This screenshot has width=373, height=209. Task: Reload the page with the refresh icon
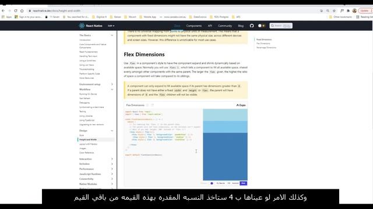[x=16, y=10]
